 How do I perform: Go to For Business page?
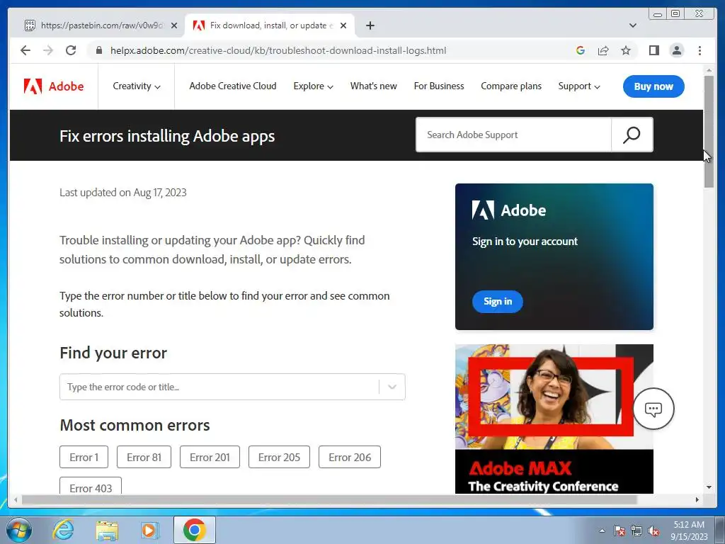[439, 86]
